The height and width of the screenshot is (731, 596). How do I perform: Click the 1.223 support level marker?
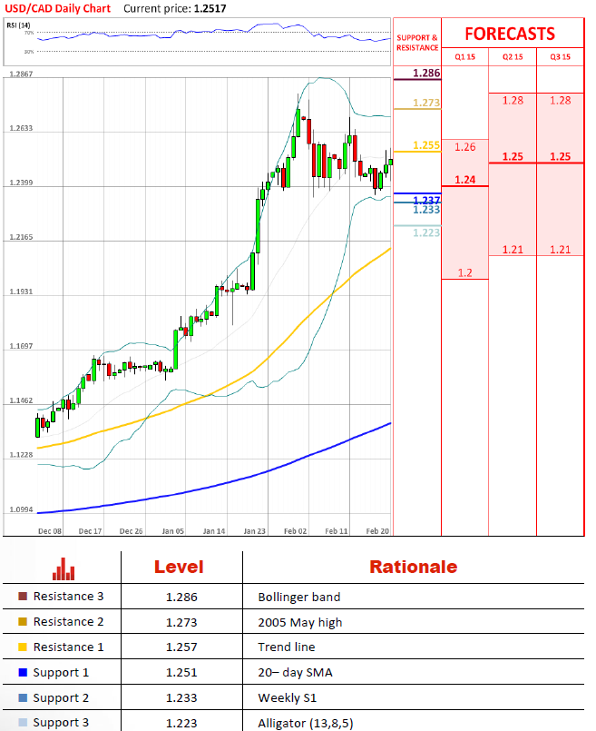(x=426, y=232)
